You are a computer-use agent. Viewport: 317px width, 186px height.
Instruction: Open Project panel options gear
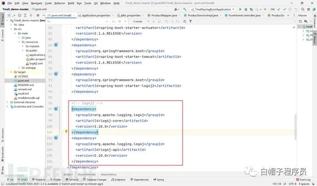coord(38,15)
